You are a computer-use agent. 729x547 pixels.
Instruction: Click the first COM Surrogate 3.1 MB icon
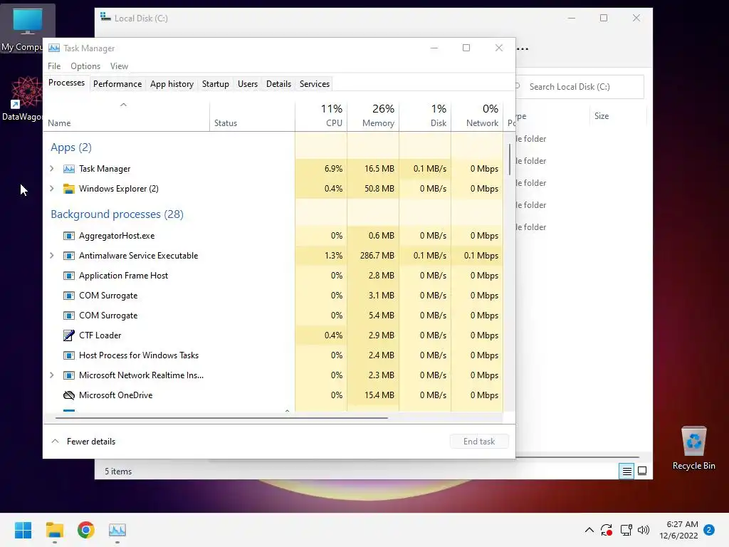(69, 296)
